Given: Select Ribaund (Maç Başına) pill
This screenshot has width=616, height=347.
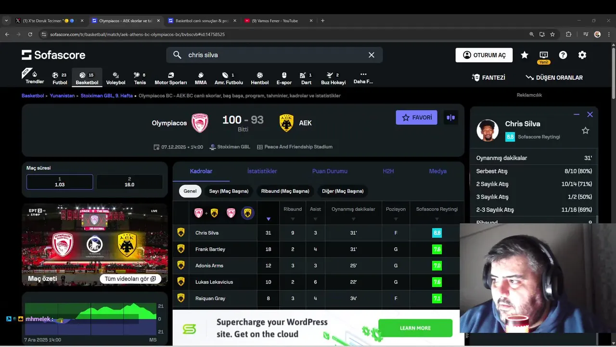Looking at the screenshot, I should 285,191.
